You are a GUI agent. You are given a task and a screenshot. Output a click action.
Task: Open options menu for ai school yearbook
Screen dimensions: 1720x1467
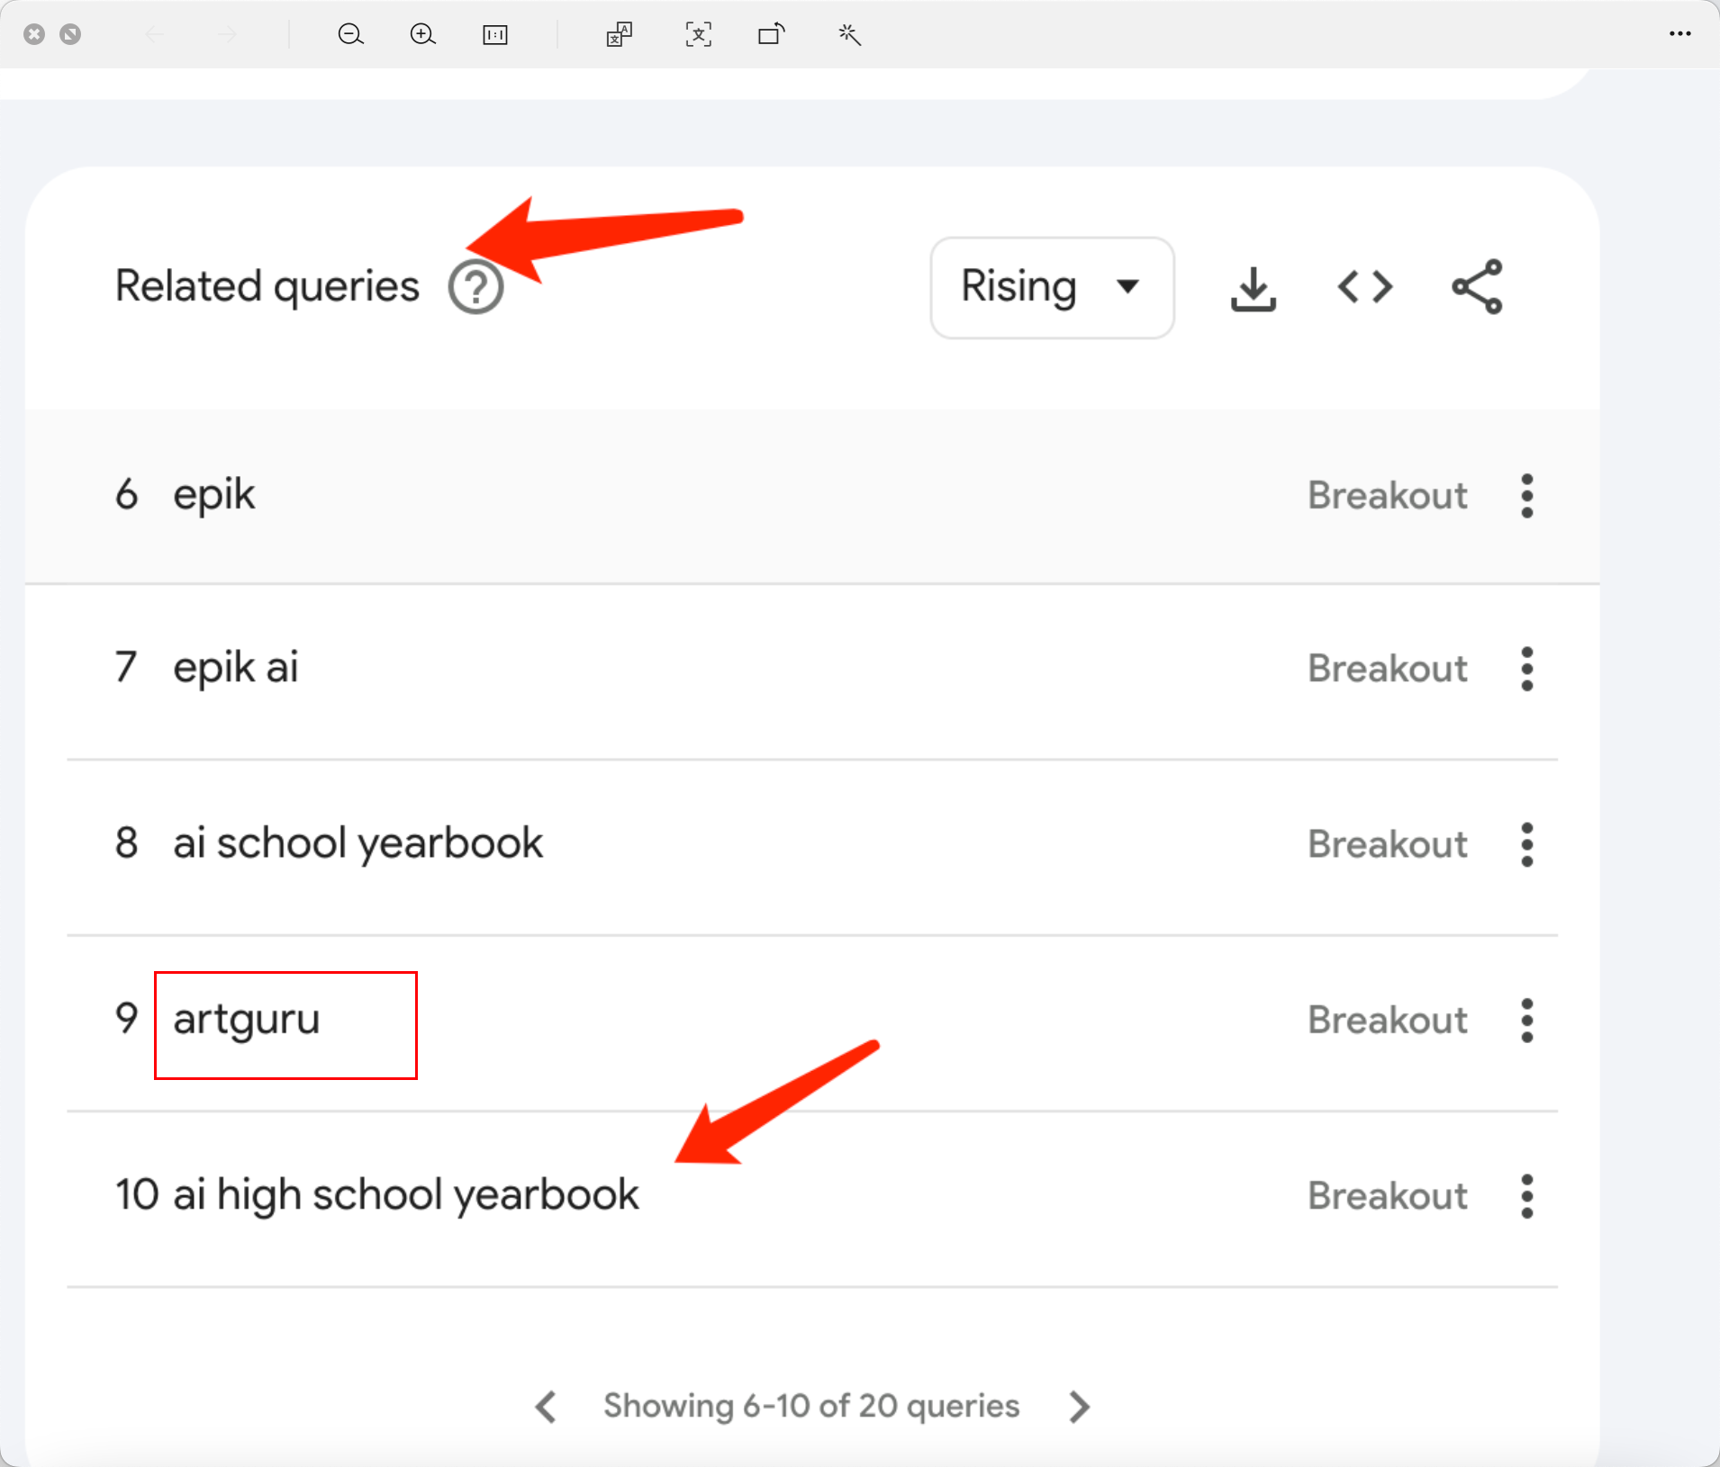pyautogui.click(x=1527, y=844)
